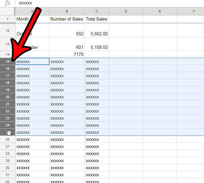Click the row 1 header
This screenshot has width=204, height=183.
point(7,19)
